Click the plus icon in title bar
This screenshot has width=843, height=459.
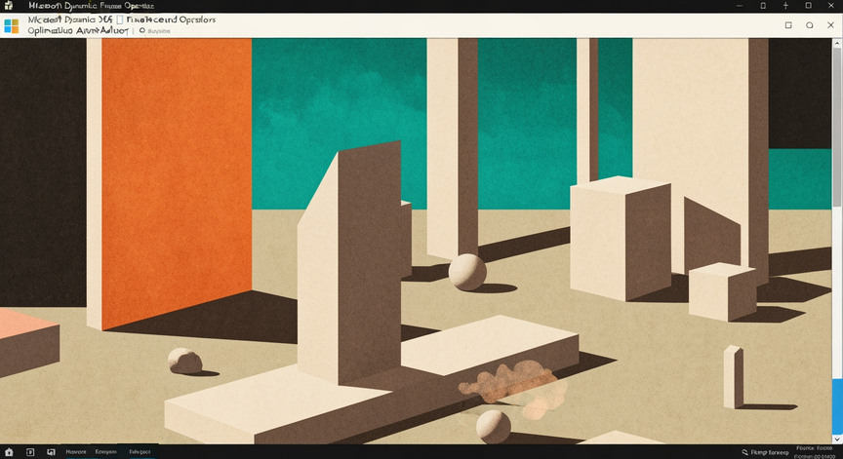point(785,6)
